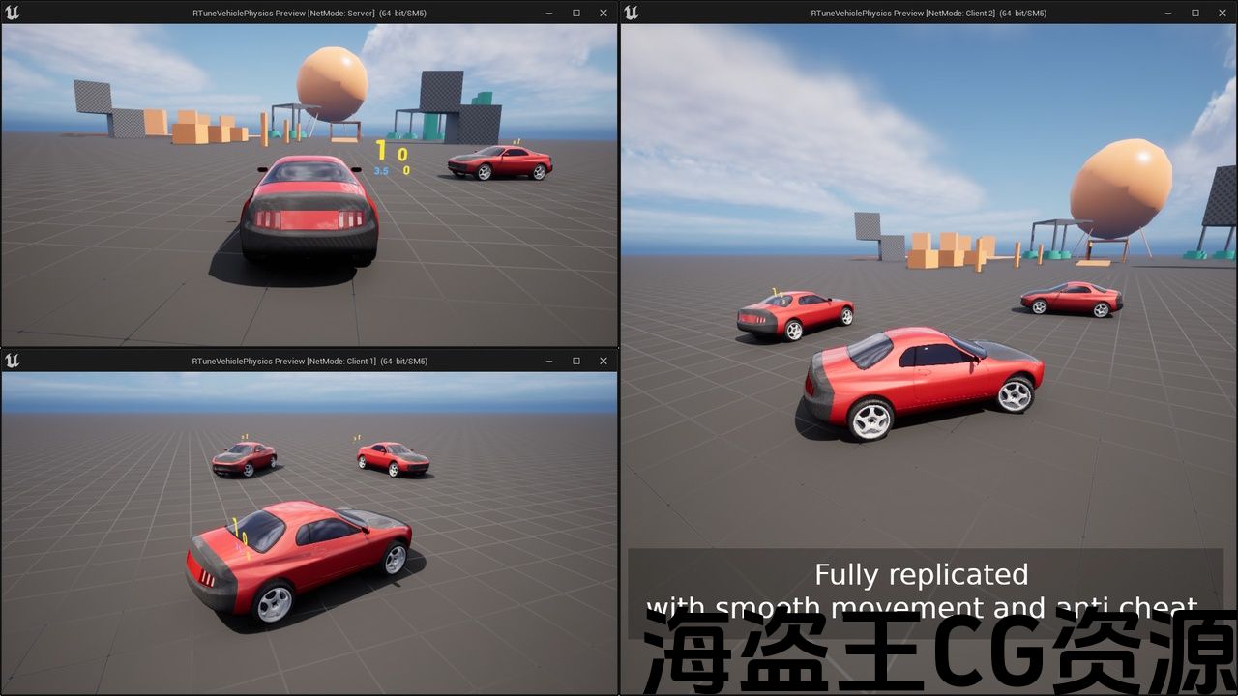Click the Unreal logo in the Client 1 window
Image resolution: width=1238 pixels, height=696 pixels.
point(13,361)
